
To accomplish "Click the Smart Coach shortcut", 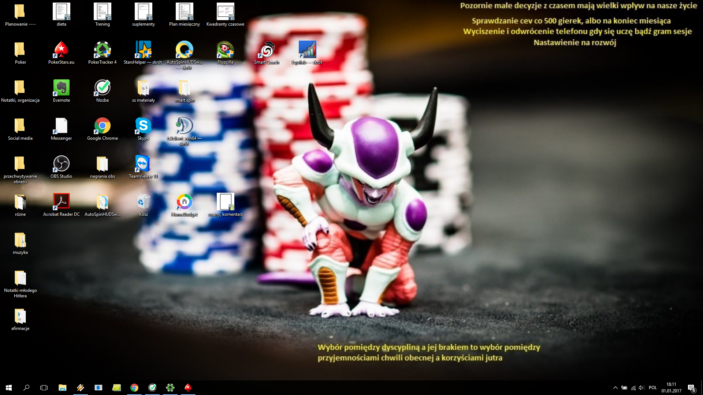I will pos(267,53).
